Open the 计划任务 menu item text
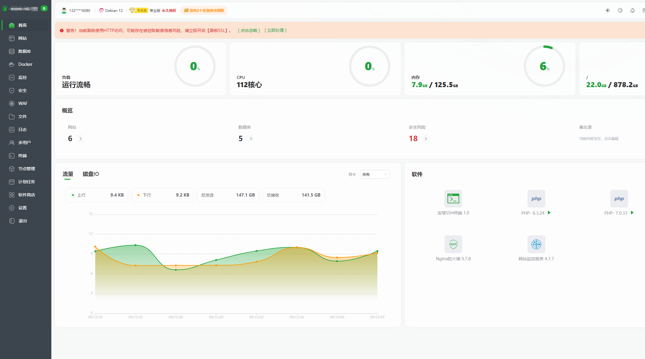The height and width of the screenshot is (359, 645). click(27, 182)
